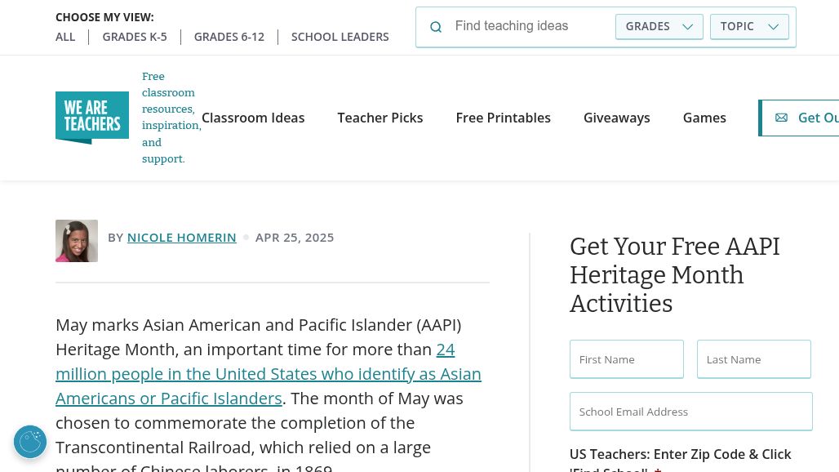Click the envelope newsletter icon

click(x=781, y=118)
